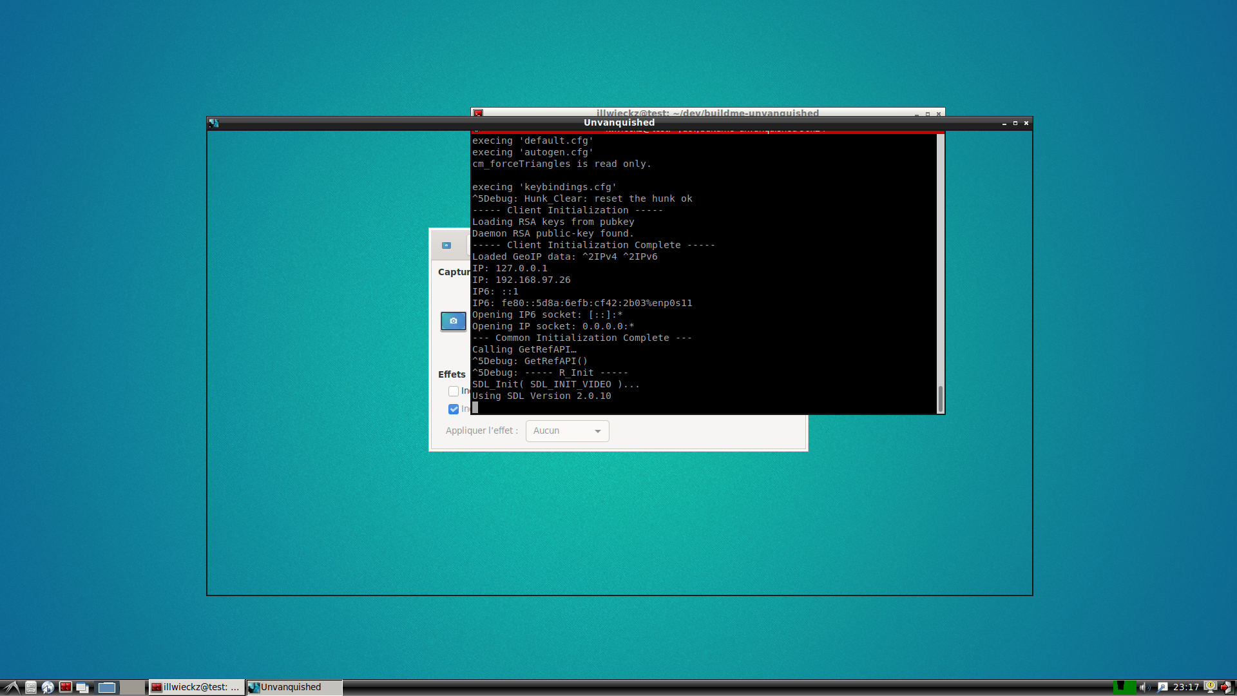
Task: Open the web browser launcher icon
Action: 48,687
